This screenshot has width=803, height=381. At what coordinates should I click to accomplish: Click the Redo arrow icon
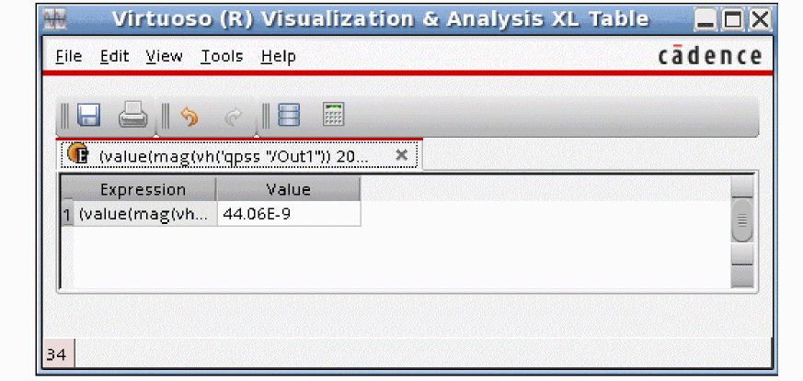coord(234,117)
